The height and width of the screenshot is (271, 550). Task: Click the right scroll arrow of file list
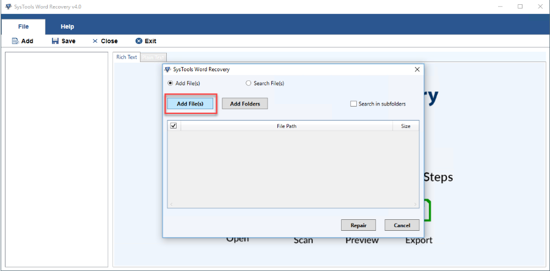[416, 204]
